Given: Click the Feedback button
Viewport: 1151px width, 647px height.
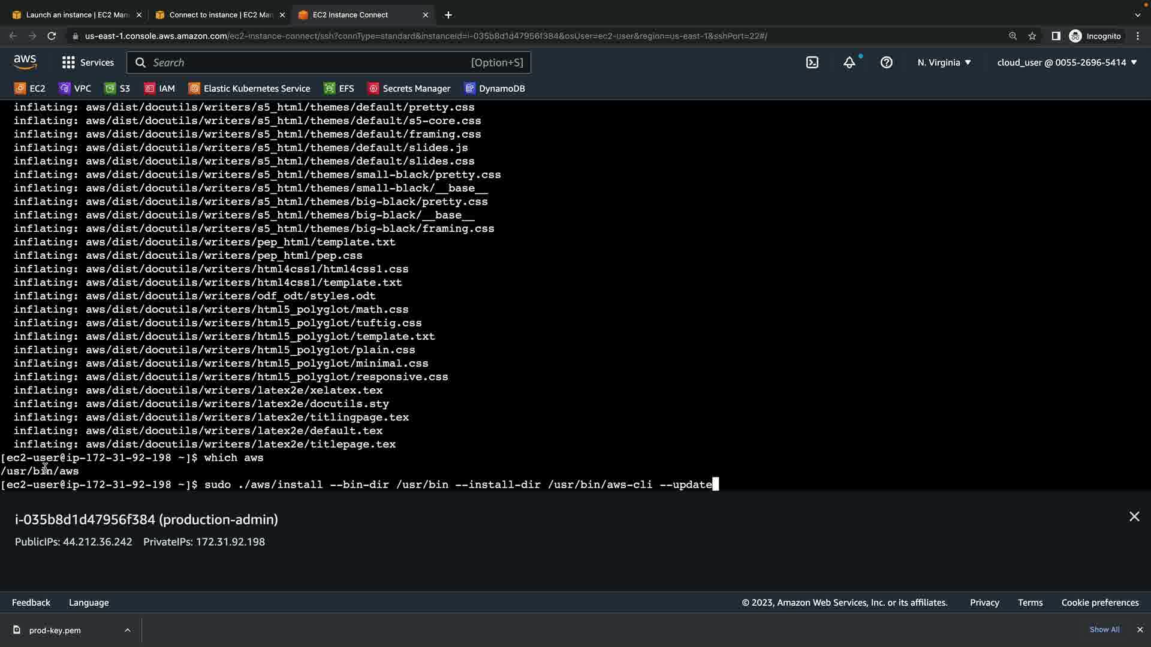Looking at the screenshot, I should tap(31, 603).
